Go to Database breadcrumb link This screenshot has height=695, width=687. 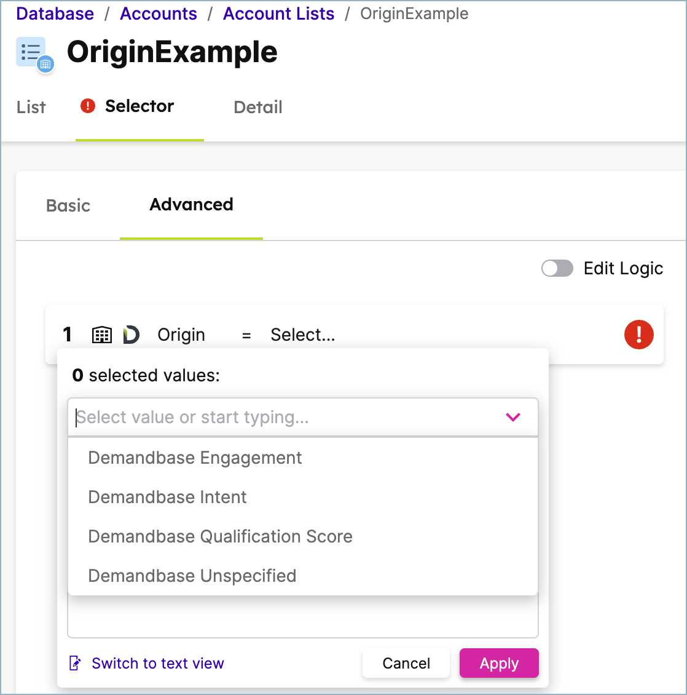(55, 14)
